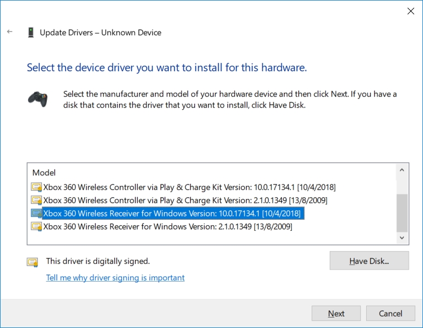
Task: Open Tell me why driver signing is important
Action: click(x=115, y=278)
